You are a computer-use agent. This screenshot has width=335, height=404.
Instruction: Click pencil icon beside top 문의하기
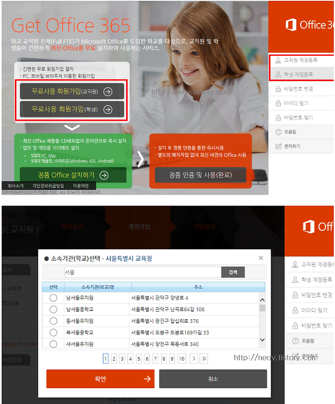(x=278, y=146)
